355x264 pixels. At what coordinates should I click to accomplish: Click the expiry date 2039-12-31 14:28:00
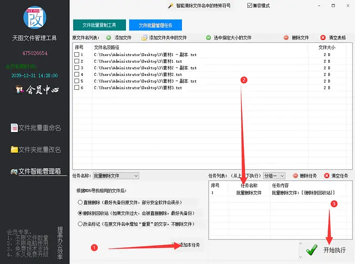click(34, 75)
